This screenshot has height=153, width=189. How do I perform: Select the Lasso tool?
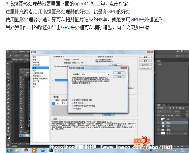click(x=8, y=70)
